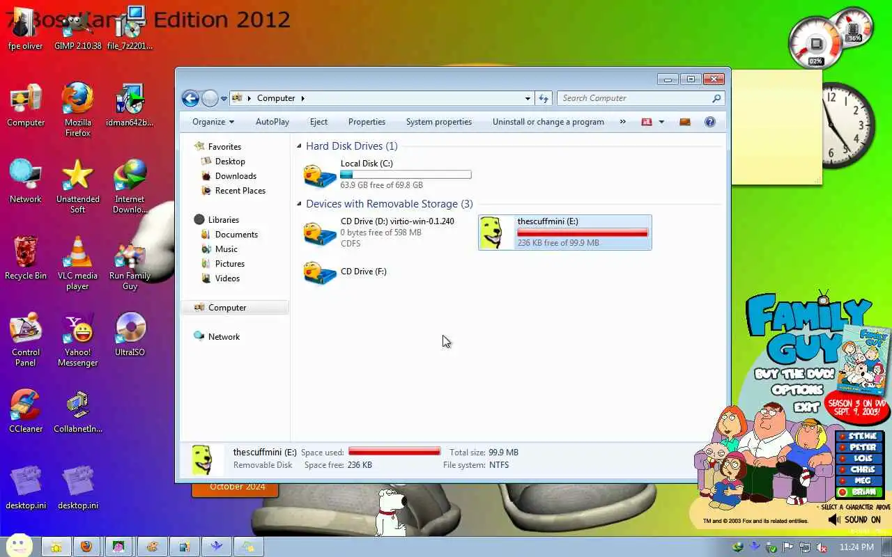
Task: Select Peter character radio button
Action: pyautogui.click(x=842, y=448)
